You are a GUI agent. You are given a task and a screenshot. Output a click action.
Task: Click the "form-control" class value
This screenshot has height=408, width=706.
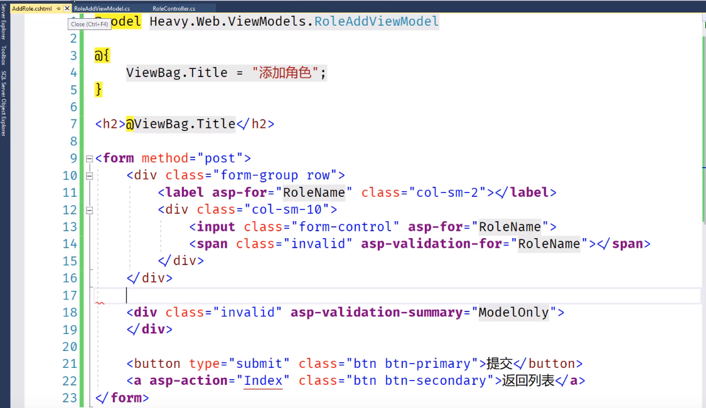click(345, 227)
